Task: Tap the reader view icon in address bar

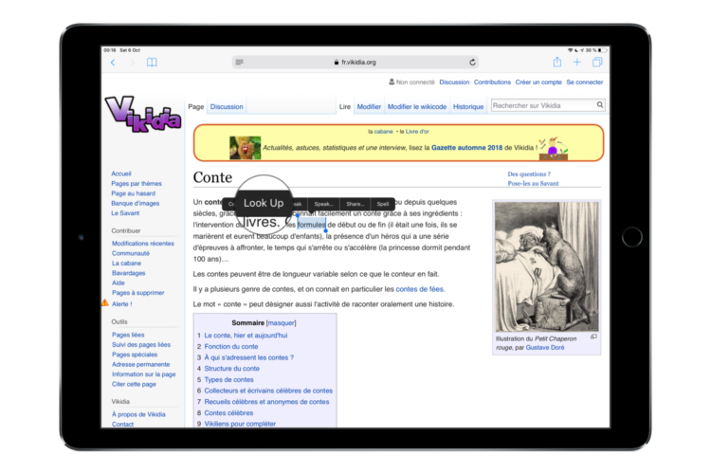Action: (240, 63)
